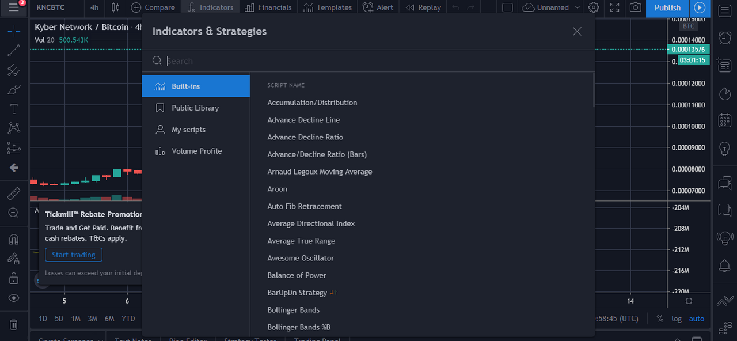Open the alerts clock panel
The image size is (737, 341).
[725, 37]
